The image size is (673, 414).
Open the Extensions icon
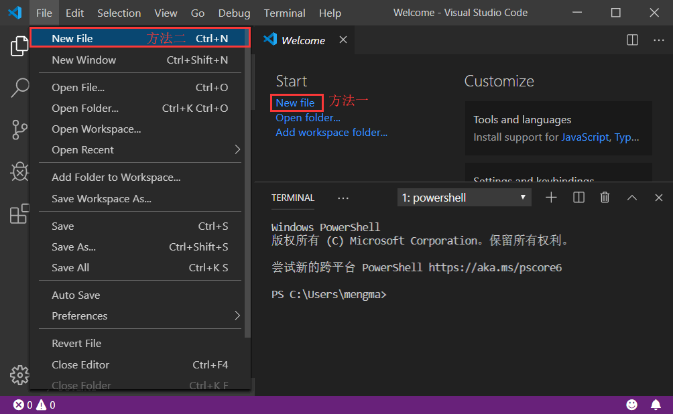click(x=19, y=213)
